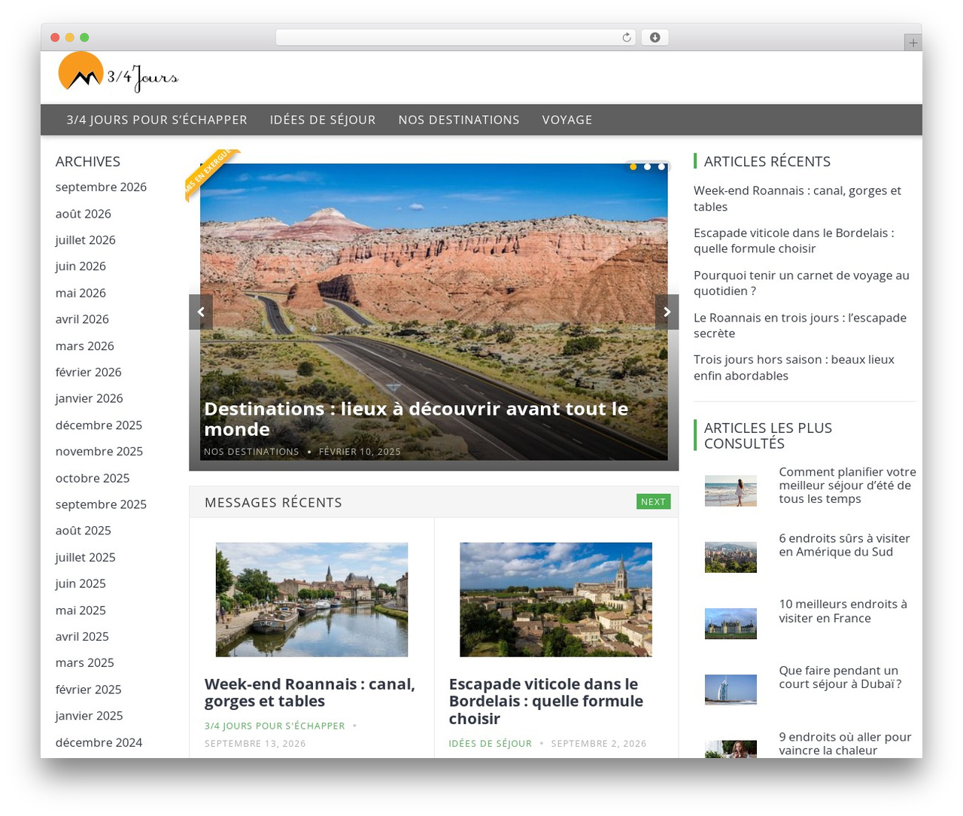The width and height of the screenshot is (963, 816).
Task: Open article Que faire pendant un court séjour à Dubaï
Action: [840, 677]
